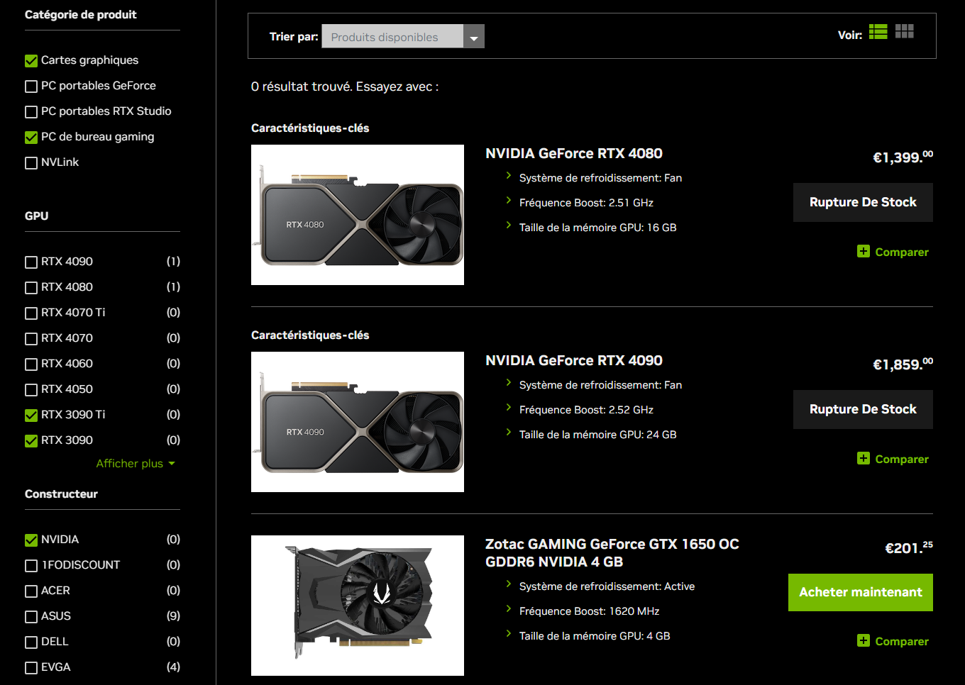This screenshot has height=685, width=965.
Task: Deselect the RTX 3090 filter
Action: click(x=31, y=441)
